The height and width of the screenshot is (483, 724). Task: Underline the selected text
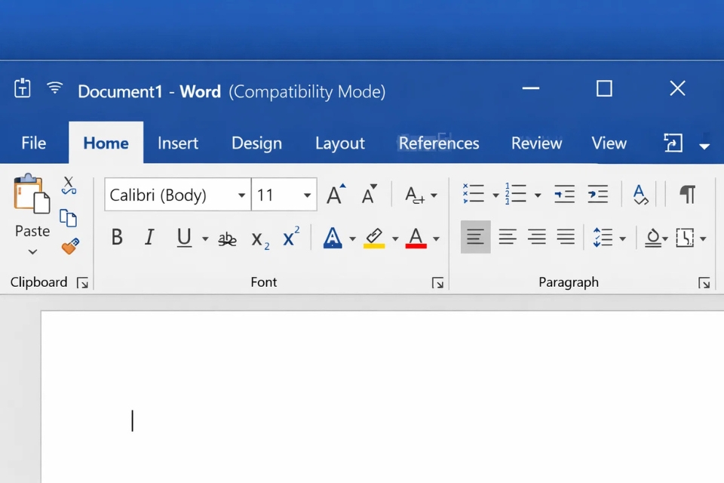tap(183, 238)
